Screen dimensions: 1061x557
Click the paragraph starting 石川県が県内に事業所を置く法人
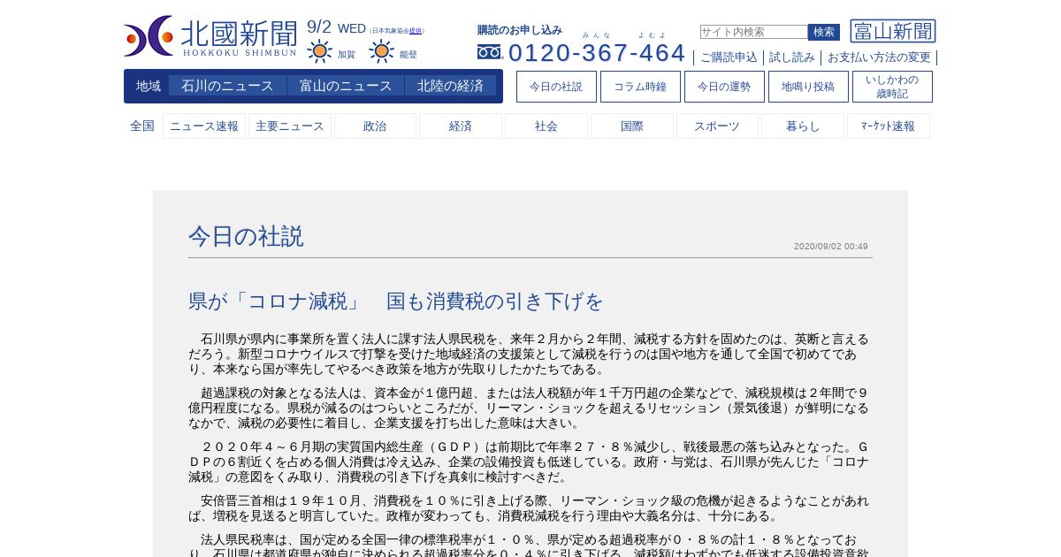529,355
